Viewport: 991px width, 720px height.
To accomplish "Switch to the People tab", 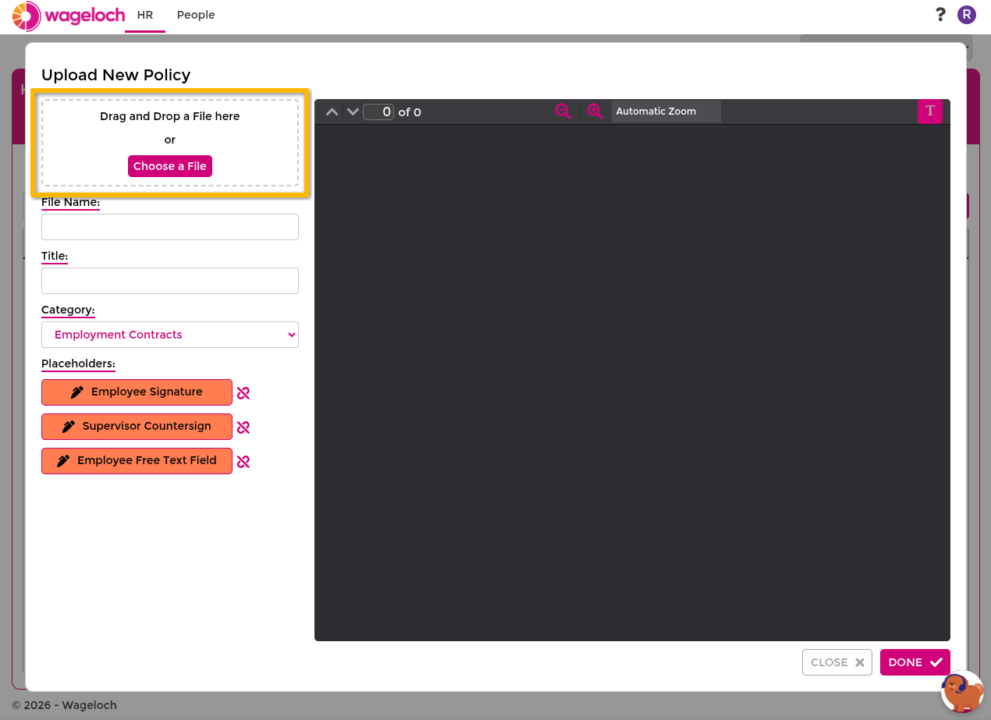I will 196,15.
